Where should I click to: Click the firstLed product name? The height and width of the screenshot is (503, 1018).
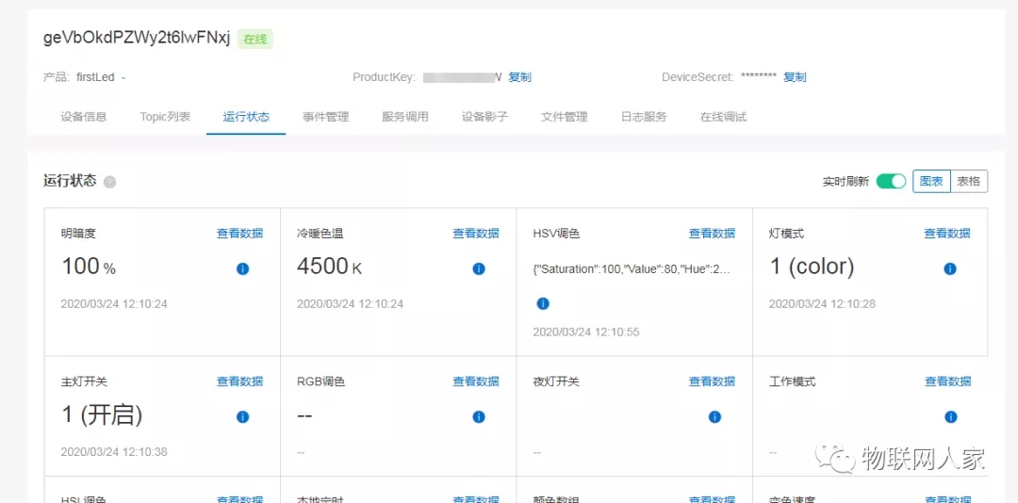click(95, 77)
